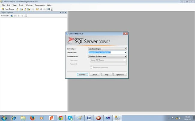
Task: Toggle auto-hide pin on Object Explorer
Action: click(x=63, y=12)
